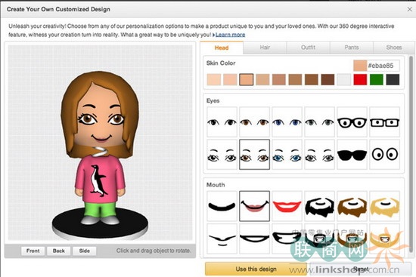Screen dimensions: 416x277
Task: Click the Use this design button
Action: click(256, 269)
